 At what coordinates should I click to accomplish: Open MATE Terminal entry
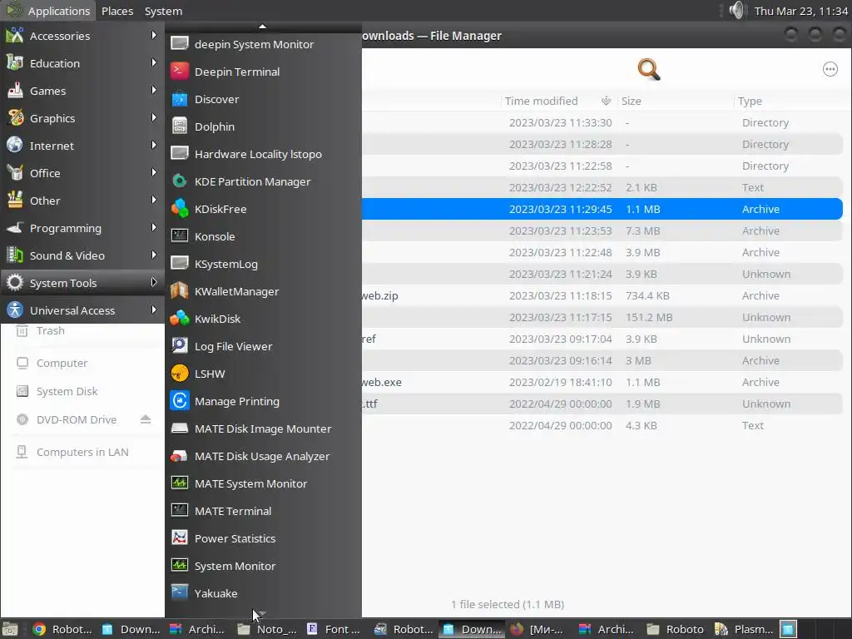pyautogui.click(x=263, y=511)
